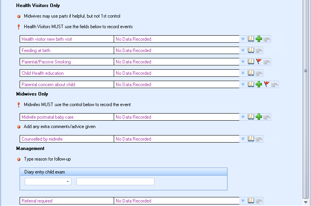Expand Parental concern about child chevron
The width and height of the screenshot is (311, 206).
click(243, 84)
